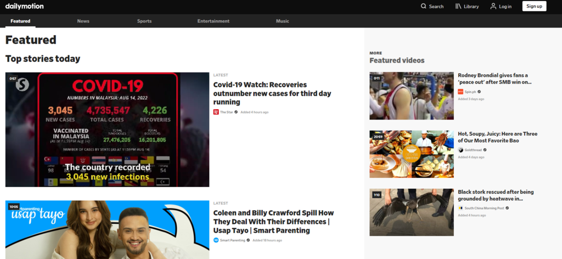Switch to the News tab
This screenshot has height=259, width=562.
tap(83, 21)
